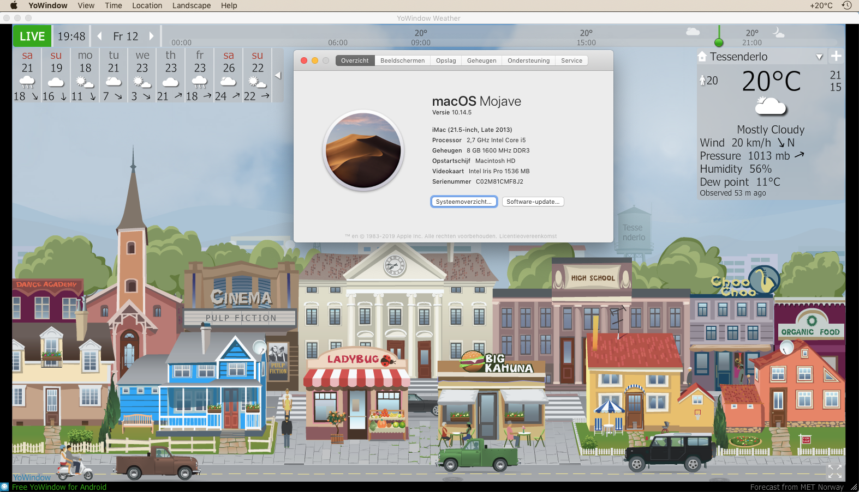
Task: Select the Wednesday 23 forecast day
Action: click(x=142, y=75)
